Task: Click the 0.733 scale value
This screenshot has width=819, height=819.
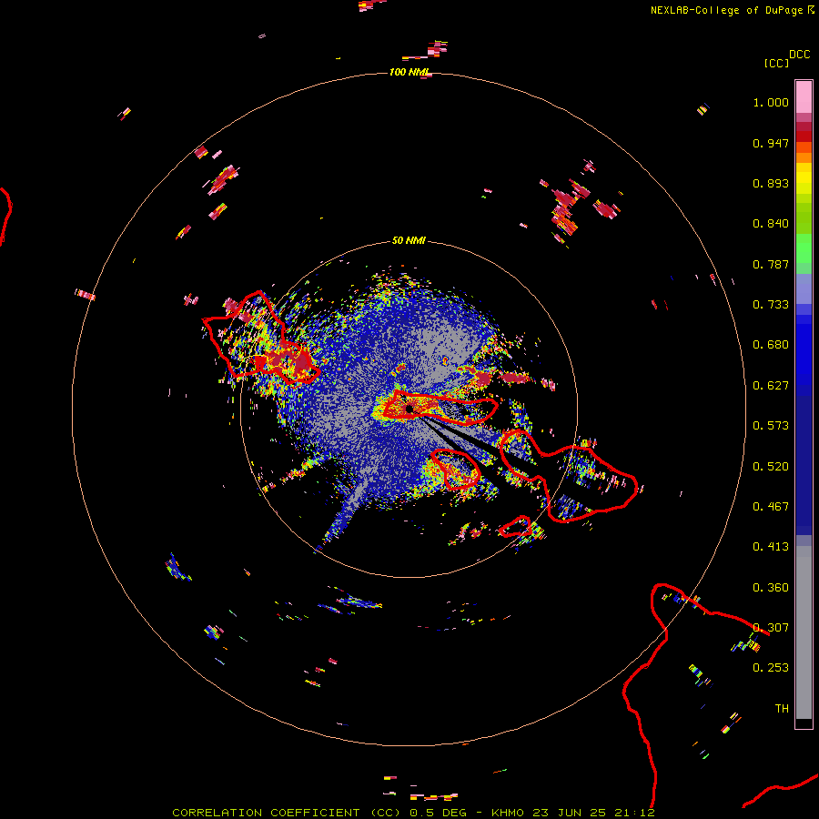Action: pos(771,305)
